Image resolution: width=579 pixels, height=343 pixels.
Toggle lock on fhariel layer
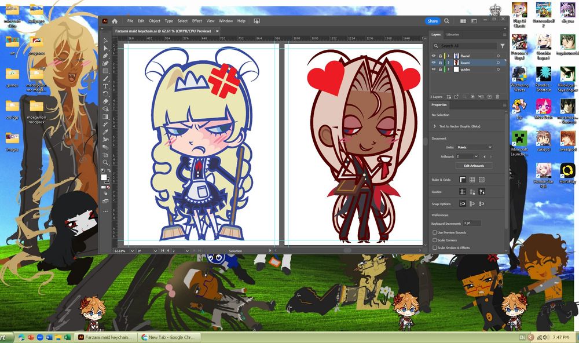tap(440, 56)
